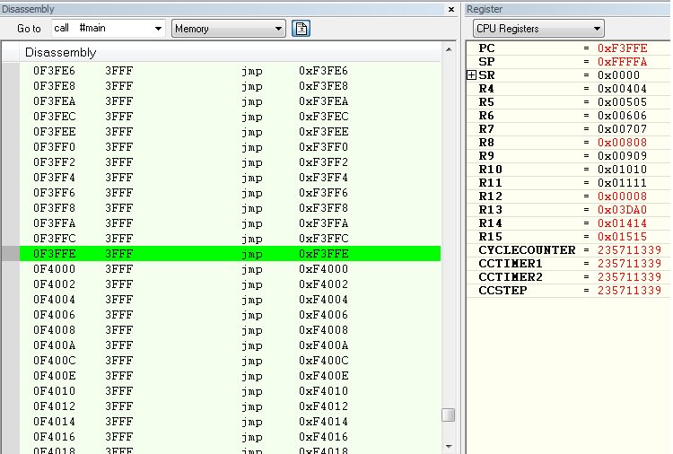Select disassembly row 0F4000
The image size is (673, 454).
coord(230,269)
